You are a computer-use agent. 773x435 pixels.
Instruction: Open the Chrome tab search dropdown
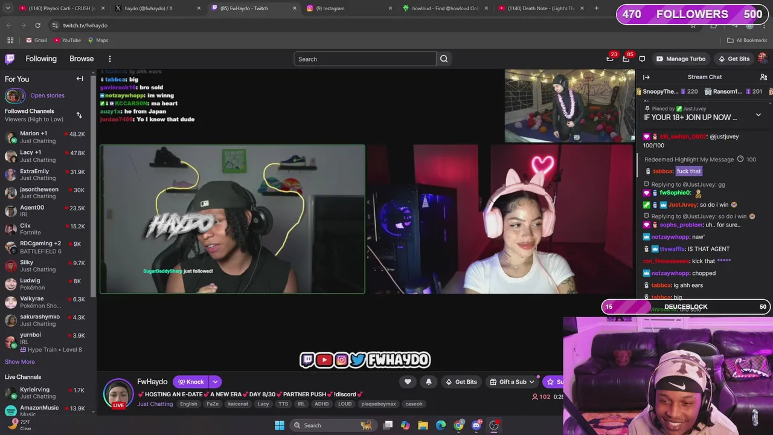(x=9, y=8)
